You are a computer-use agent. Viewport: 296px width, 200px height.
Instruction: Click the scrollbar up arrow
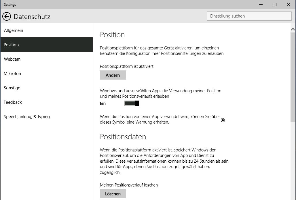coord(293,29)
